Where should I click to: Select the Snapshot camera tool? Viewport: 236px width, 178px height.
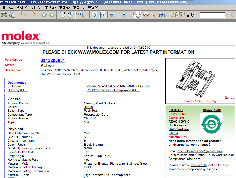(179, 15)
